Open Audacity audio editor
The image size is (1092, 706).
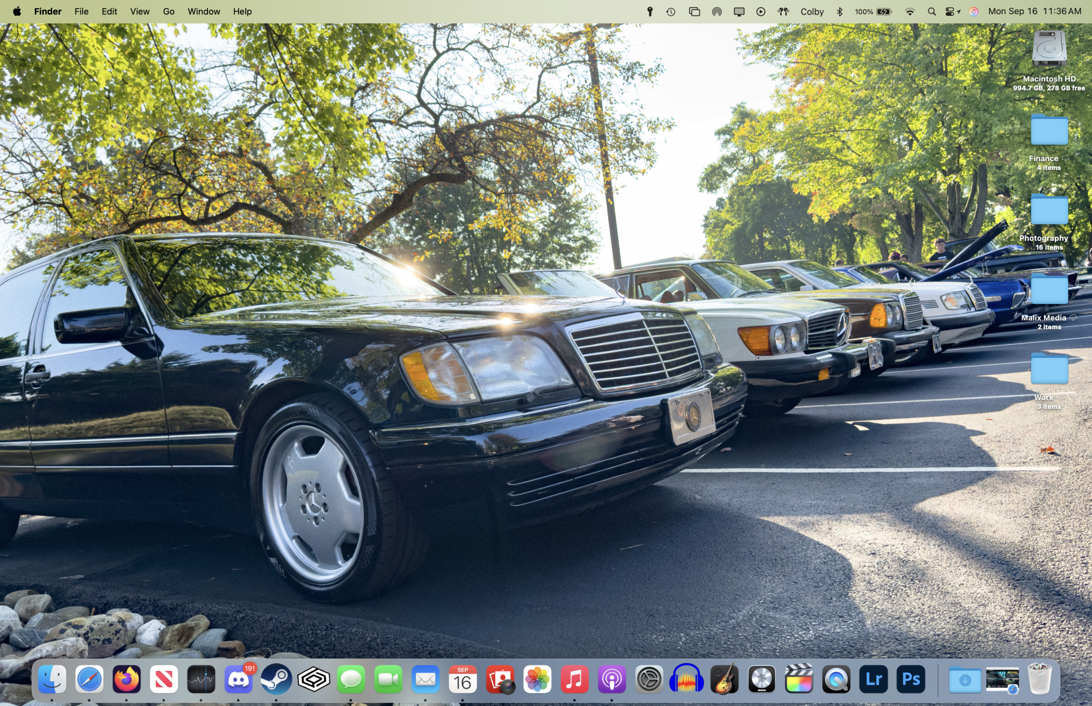coord(686,680)
